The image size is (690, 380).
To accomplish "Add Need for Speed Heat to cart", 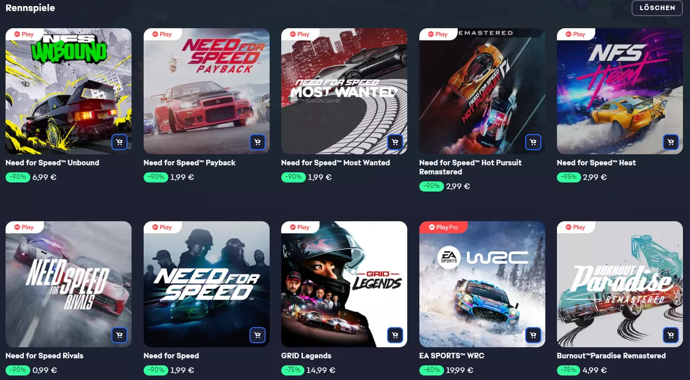I will tap(671, 142).
